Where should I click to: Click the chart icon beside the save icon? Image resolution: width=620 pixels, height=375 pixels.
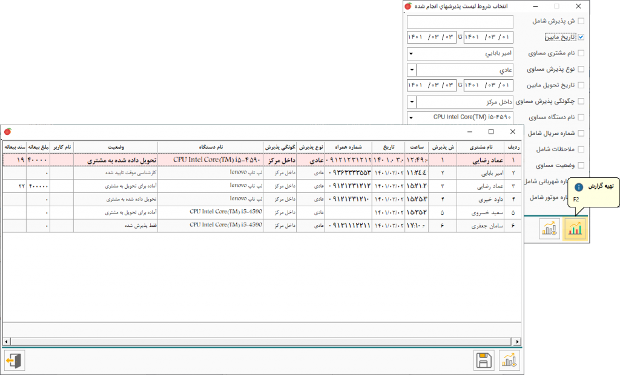coord(509,360)
